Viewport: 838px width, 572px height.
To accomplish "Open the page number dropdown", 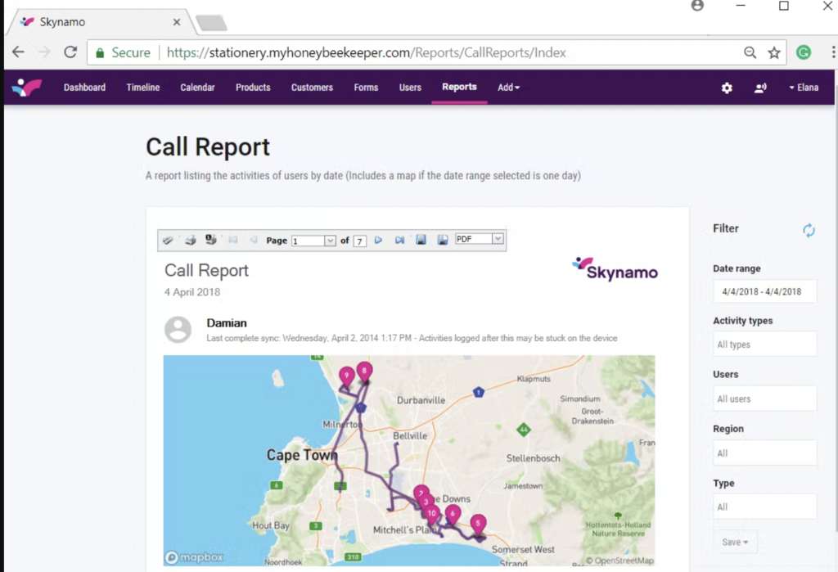I will coord(330,241).
